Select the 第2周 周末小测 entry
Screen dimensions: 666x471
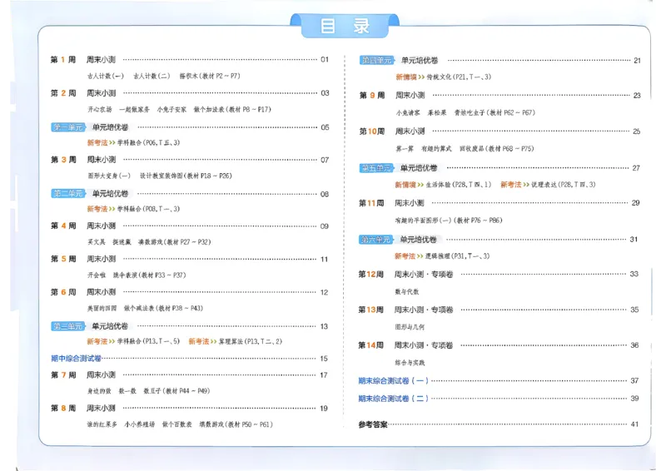point(190,93)
